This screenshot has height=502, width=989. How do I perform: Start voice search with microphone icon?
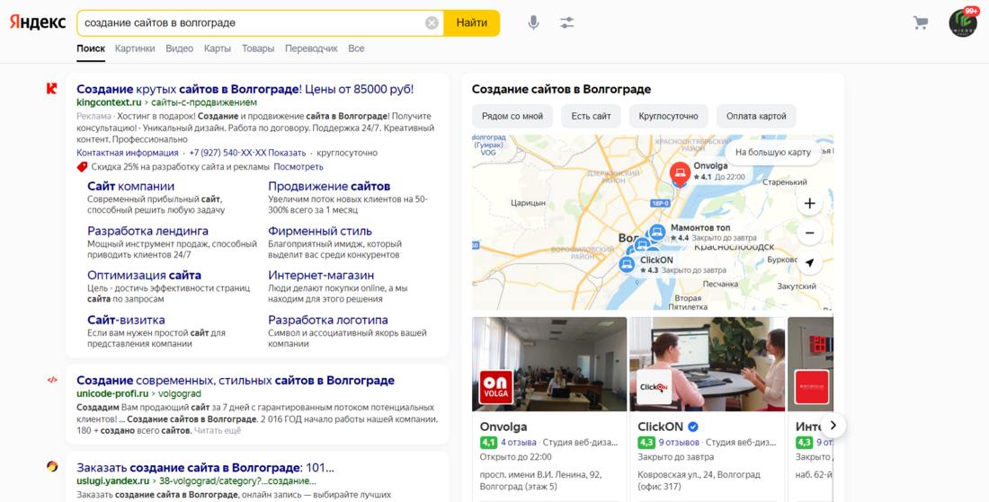click(x=533, y=22)
